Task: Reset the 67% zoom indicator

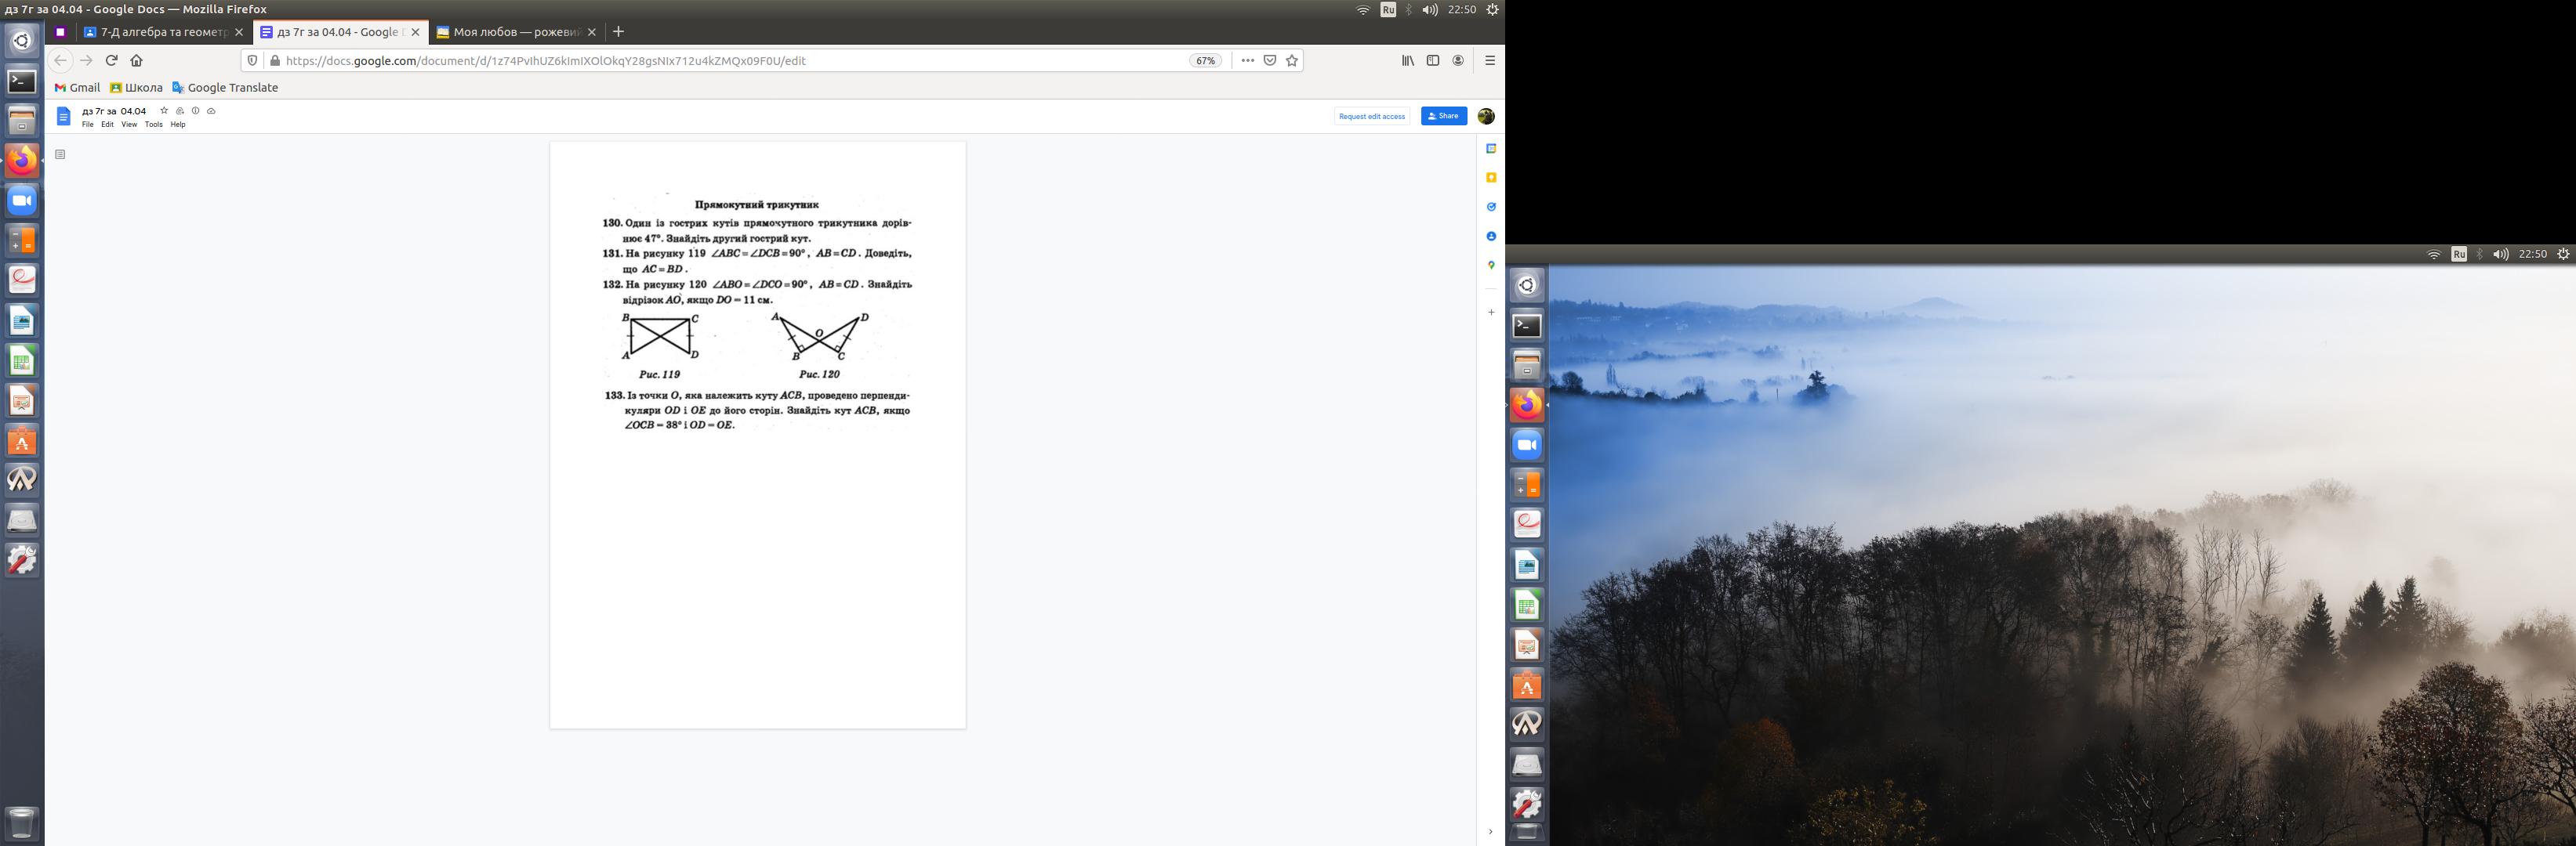Action: click(x=1205, y=61)
